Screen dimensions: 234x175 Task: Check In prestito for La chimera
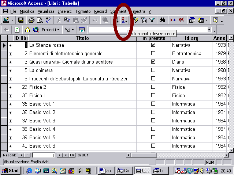point(153,70)
